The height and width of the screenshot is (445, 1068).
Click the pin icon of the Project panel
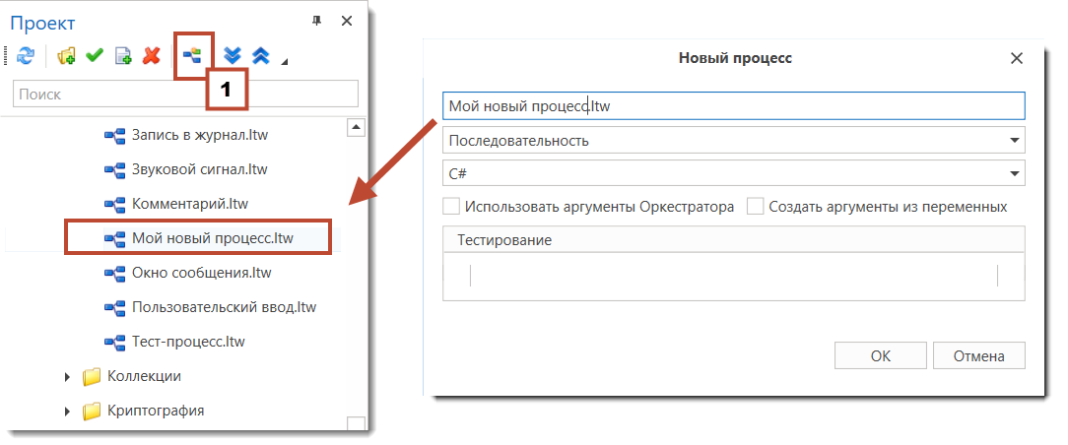click(316, 21)
